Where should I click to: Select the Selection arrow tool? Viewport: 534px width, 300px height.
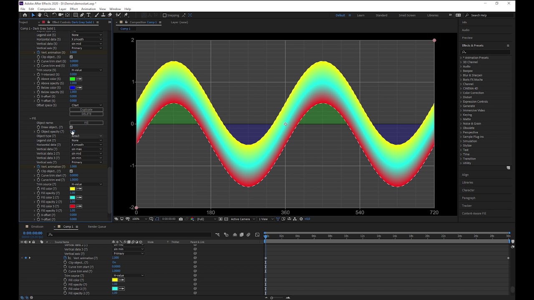pyautogui.click(x=33, y=15)
